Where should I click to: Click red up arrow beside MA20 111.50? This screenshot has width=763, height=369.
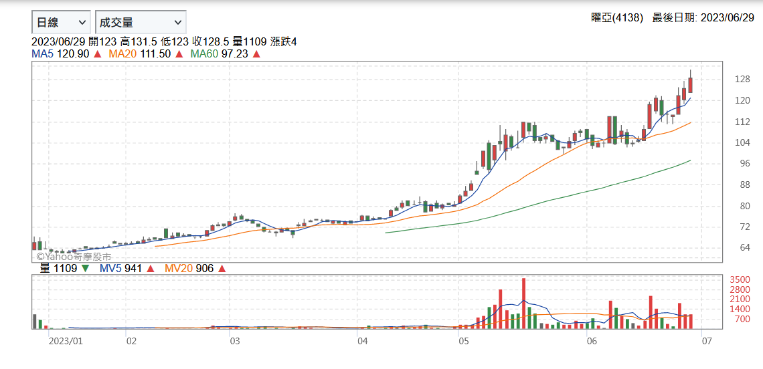pos(179,54)
